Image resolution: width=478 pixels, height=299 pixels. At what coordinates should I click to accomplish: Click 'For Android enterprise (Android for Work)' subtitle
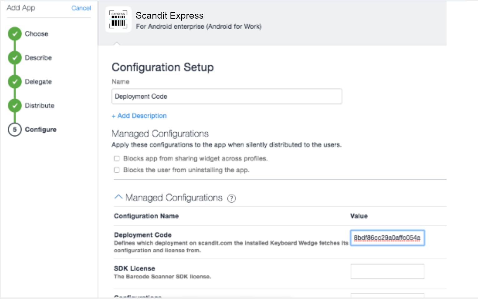coord(199,27)
